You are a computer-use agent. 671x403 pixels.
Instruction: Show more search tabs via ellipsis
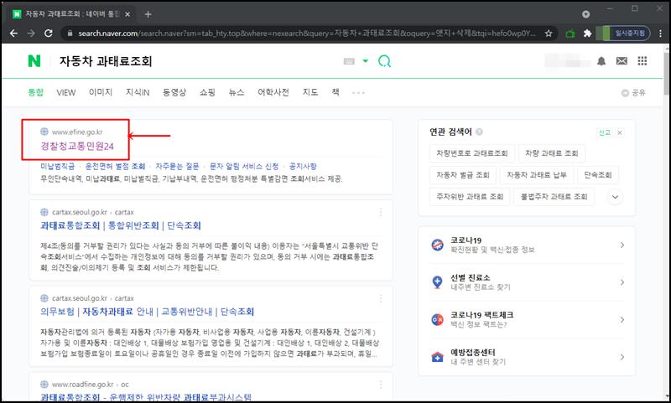(x=358, y=93)
